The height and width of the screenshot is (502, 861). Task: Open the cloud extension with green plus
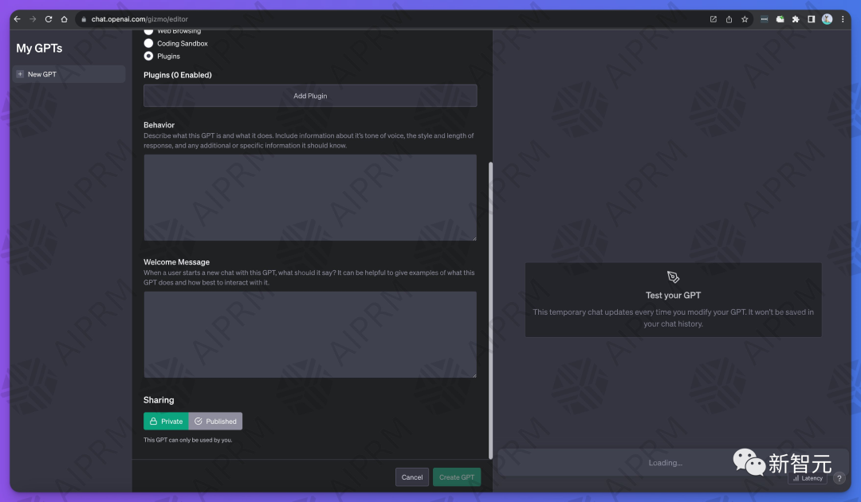coord(780,19)
